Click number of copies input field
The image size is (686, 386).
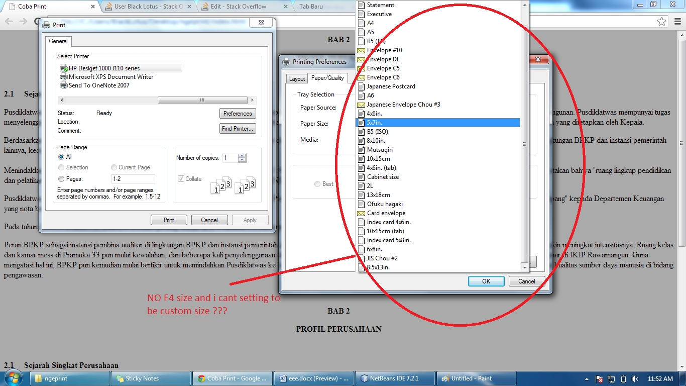[231, 158]
